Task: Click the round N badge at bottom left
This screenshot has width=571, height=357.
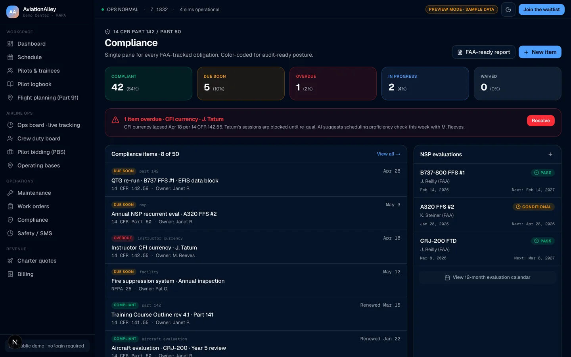Action: pyautogui.click(x=15, y=342)
